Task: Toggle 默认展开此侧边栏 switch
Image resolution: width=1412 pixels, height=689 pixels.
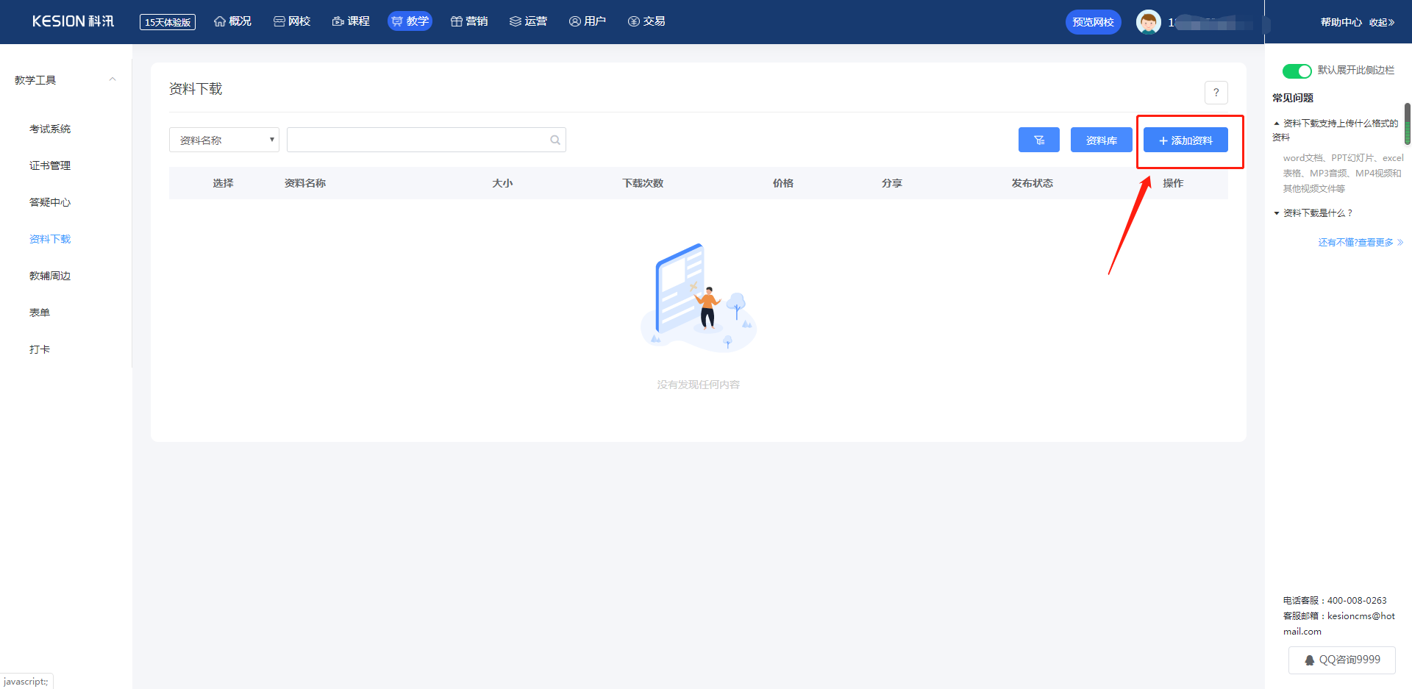Action: click(x=1297, y=71)
